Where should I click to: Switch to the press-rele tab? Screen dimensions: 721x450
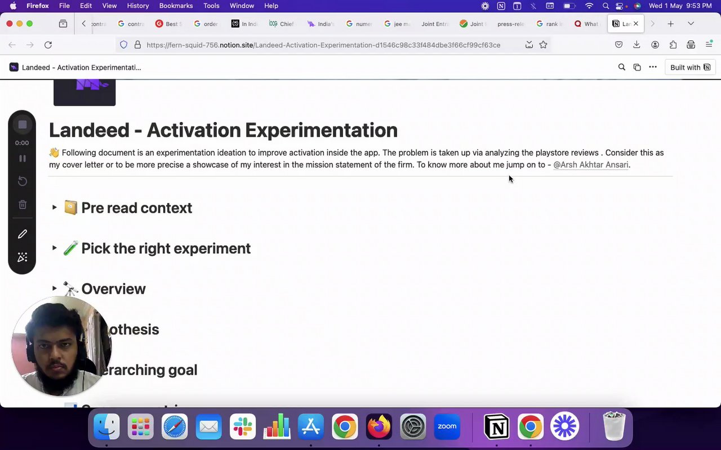click(510, 24)
